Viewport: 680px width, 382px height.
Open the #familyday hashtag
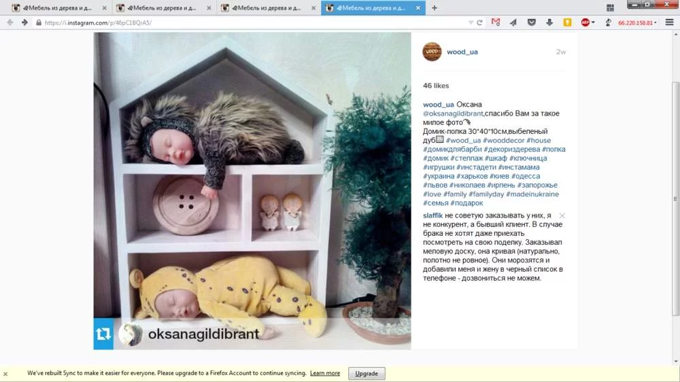click(486, 194)
